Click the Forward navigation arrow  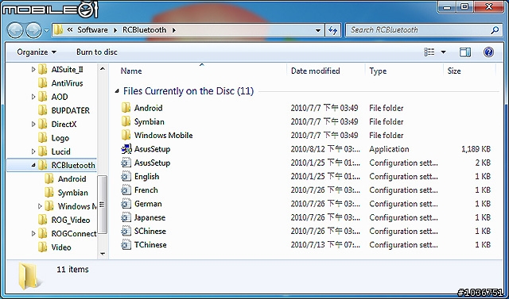tap(33, 30)
